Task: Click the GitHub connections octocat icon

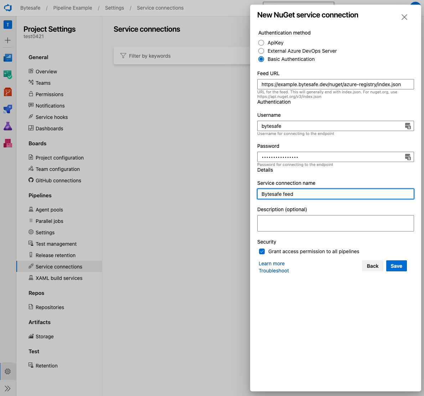Action: click(x=31, y=180)
